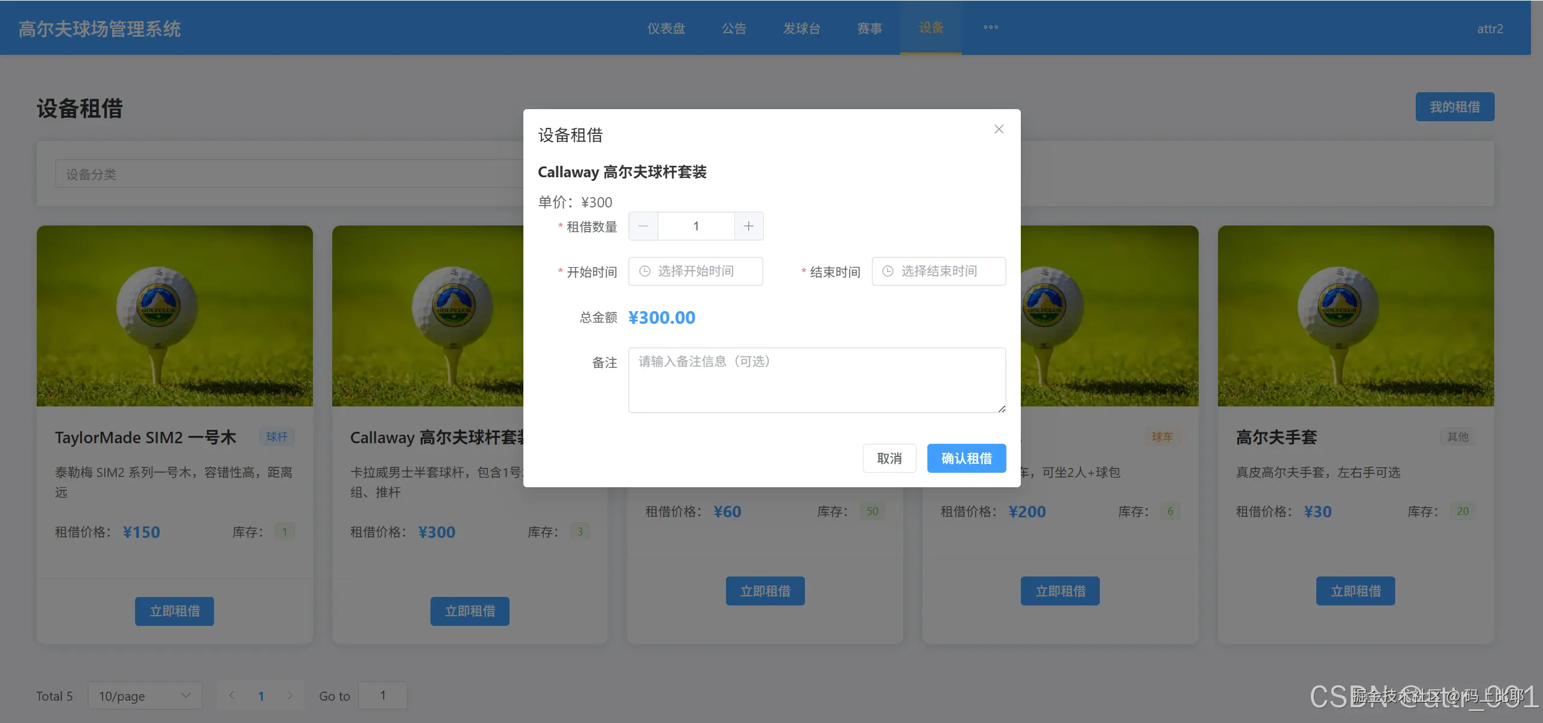Click the 高尔夫手套 golf ball image

coord(1356,316)
